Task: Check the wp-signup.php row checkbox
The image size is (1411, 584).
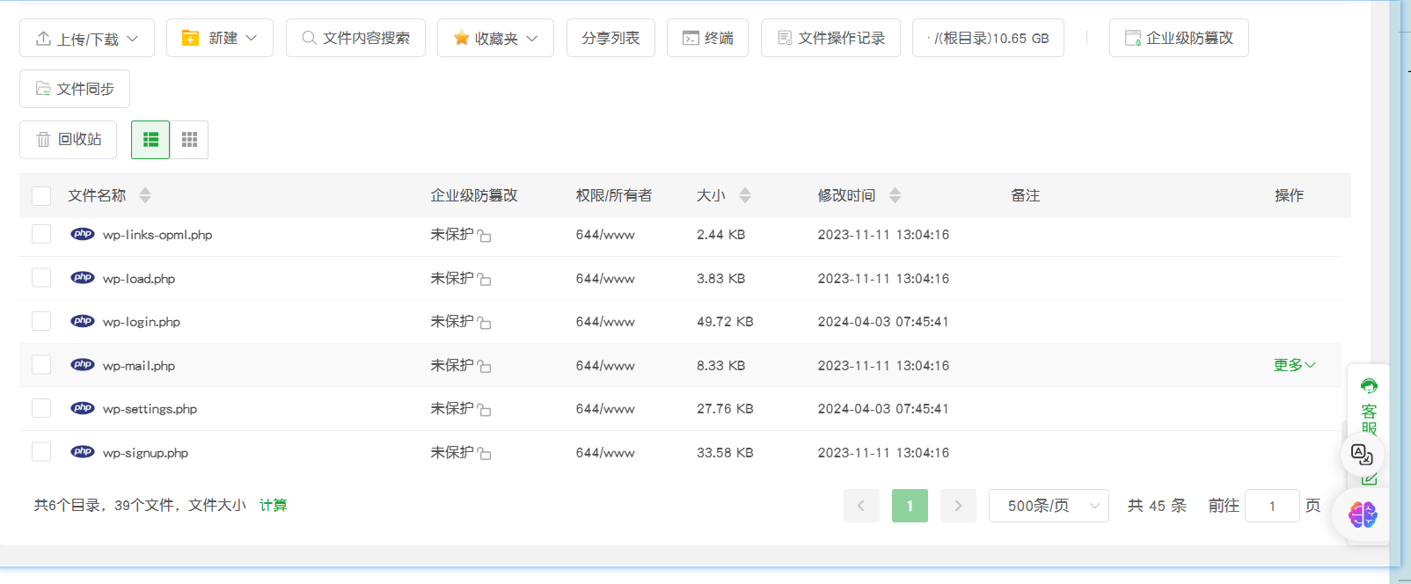Action: tap(41, 452)
